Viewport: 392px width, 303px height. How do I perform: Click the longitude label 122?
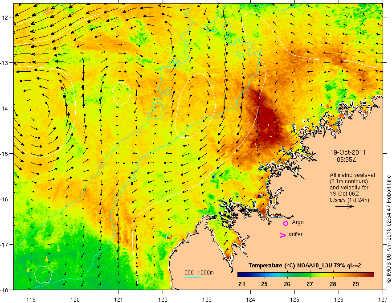click(x=163, y=299)
